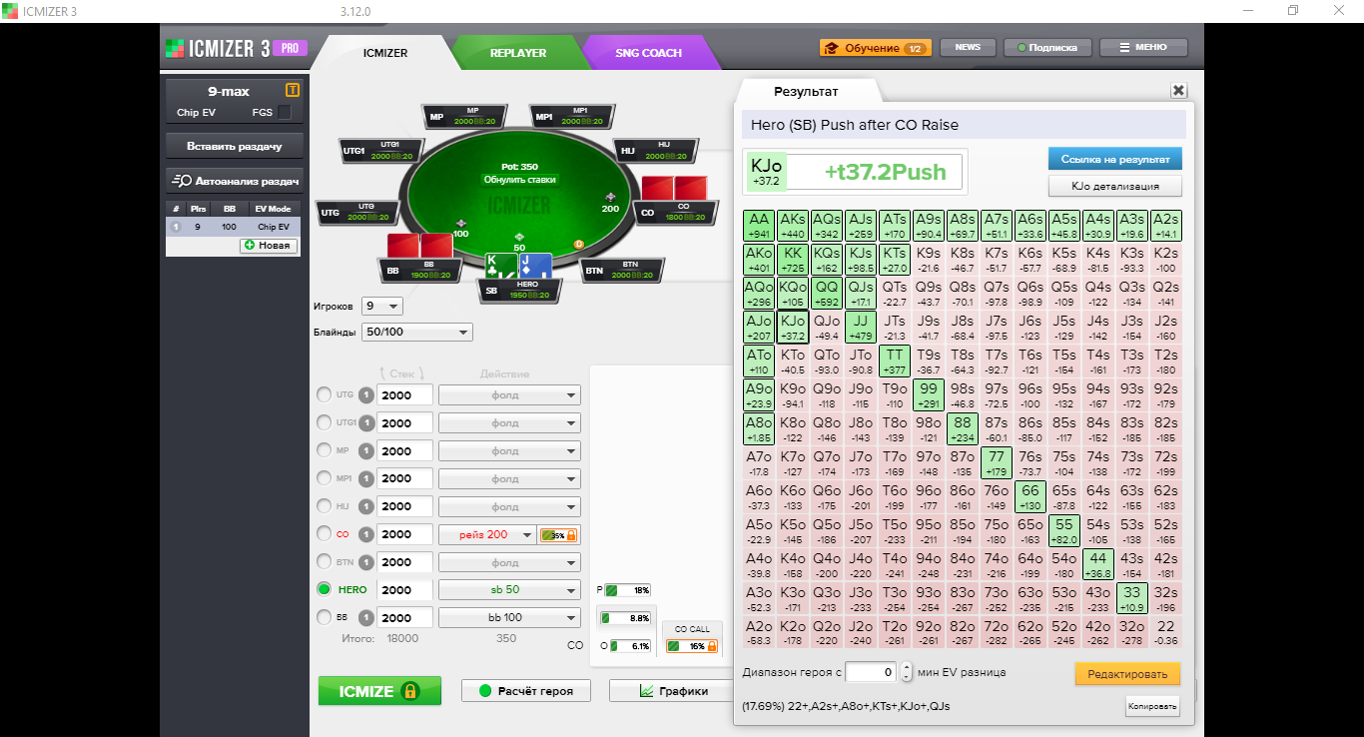The height and width of the screenshot is (737, 1364).
Task: Click the AKs cell in range grid
Action: (793, 226)
